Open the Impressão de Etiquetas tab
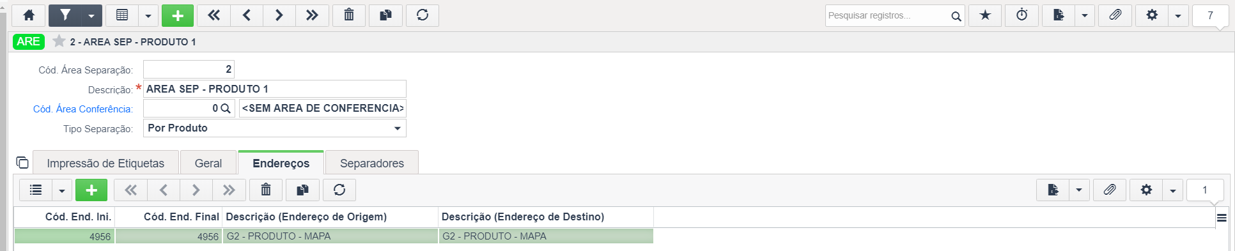The image size is (1235, 251). click(x=105, y=164)
